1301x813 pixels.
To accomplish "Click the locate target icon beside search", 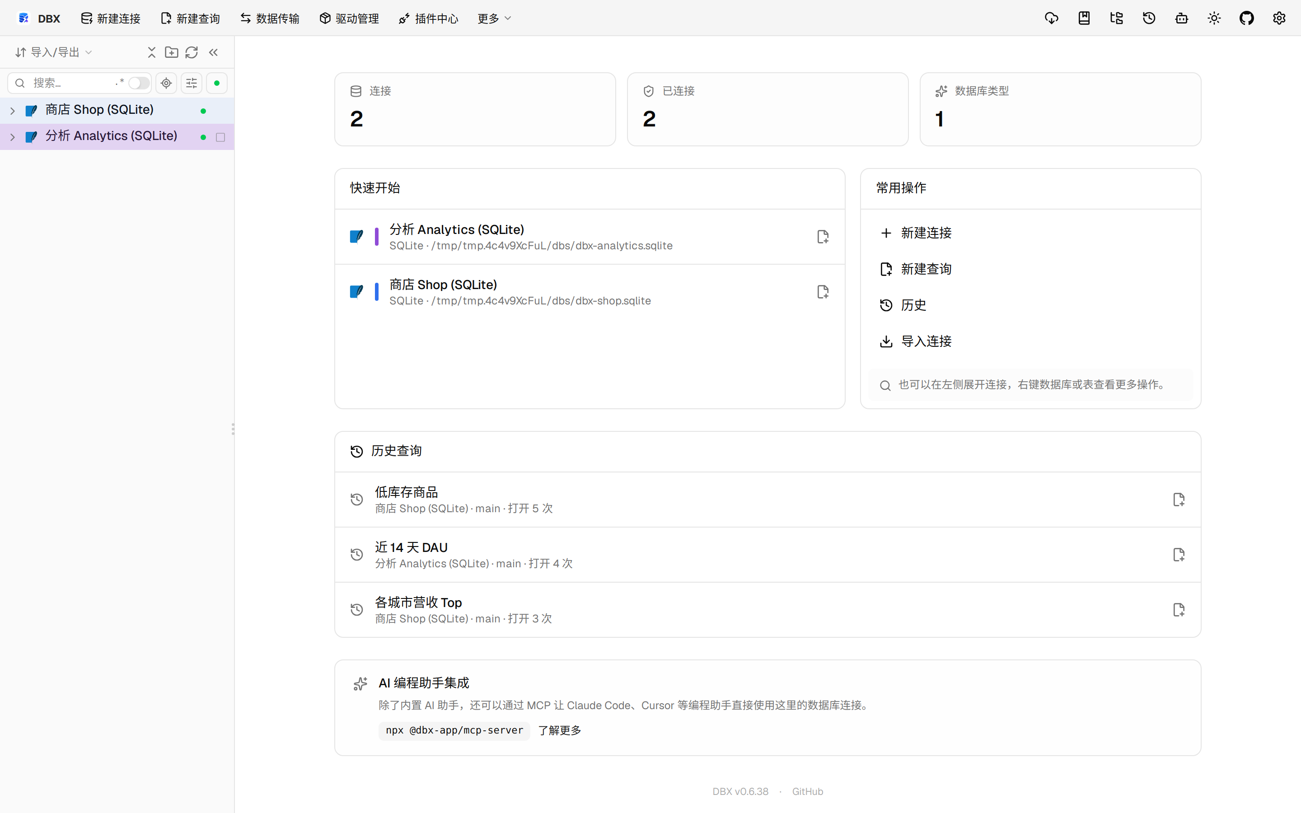I will click(166, 83).
